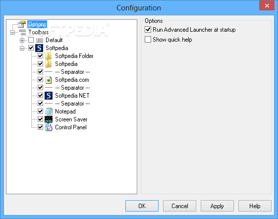The width and height of the screenshot is (278, 219).
Task: Uncheck the Softpedia Folder checkbox
Action: (x=41, y=56)
